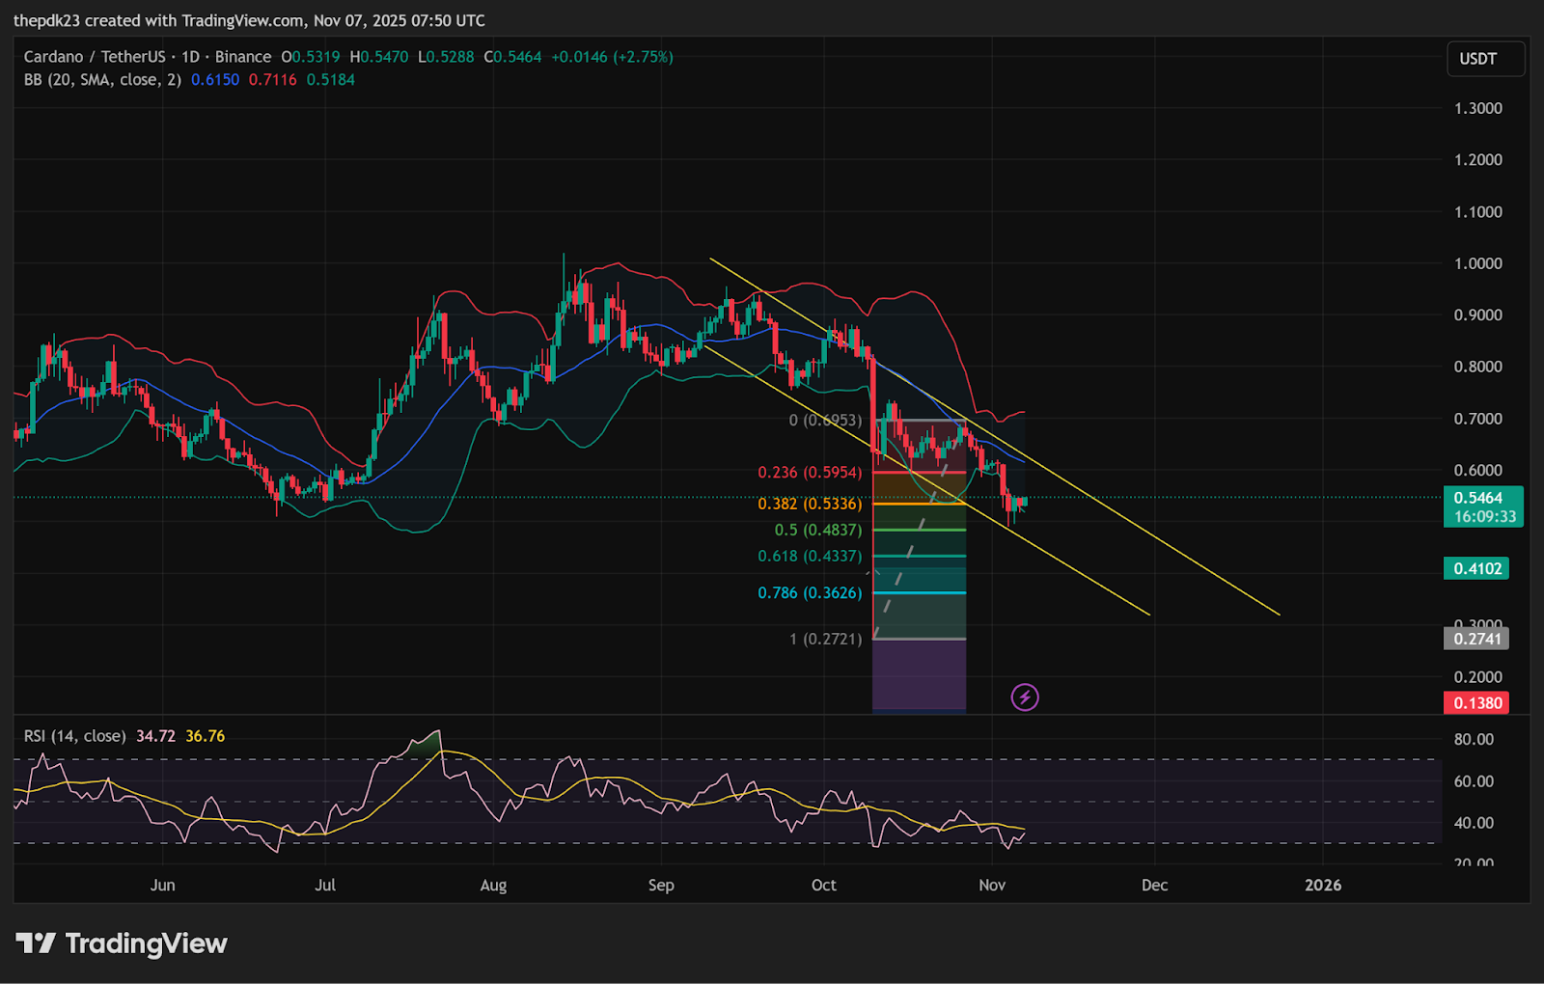This screenshot has width=1544, height=984.
Task: Open the USDT currency selector
Action: [1484, 59]
